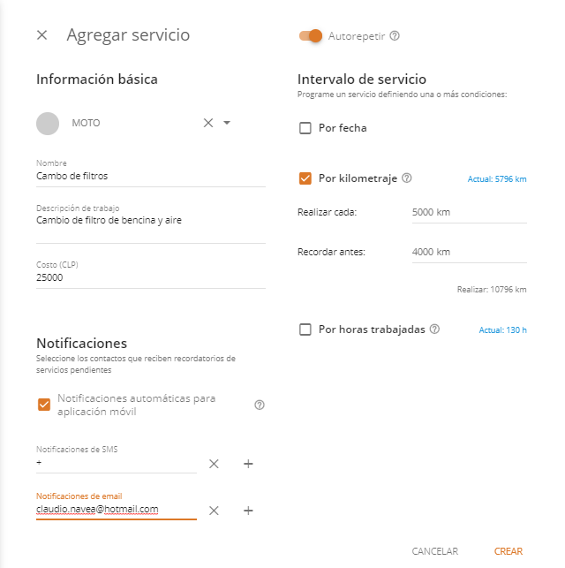565x568 pixels.
Task: Expand the MOTO vehicle dropdown arrow
Action: click(x=227, y=123)
